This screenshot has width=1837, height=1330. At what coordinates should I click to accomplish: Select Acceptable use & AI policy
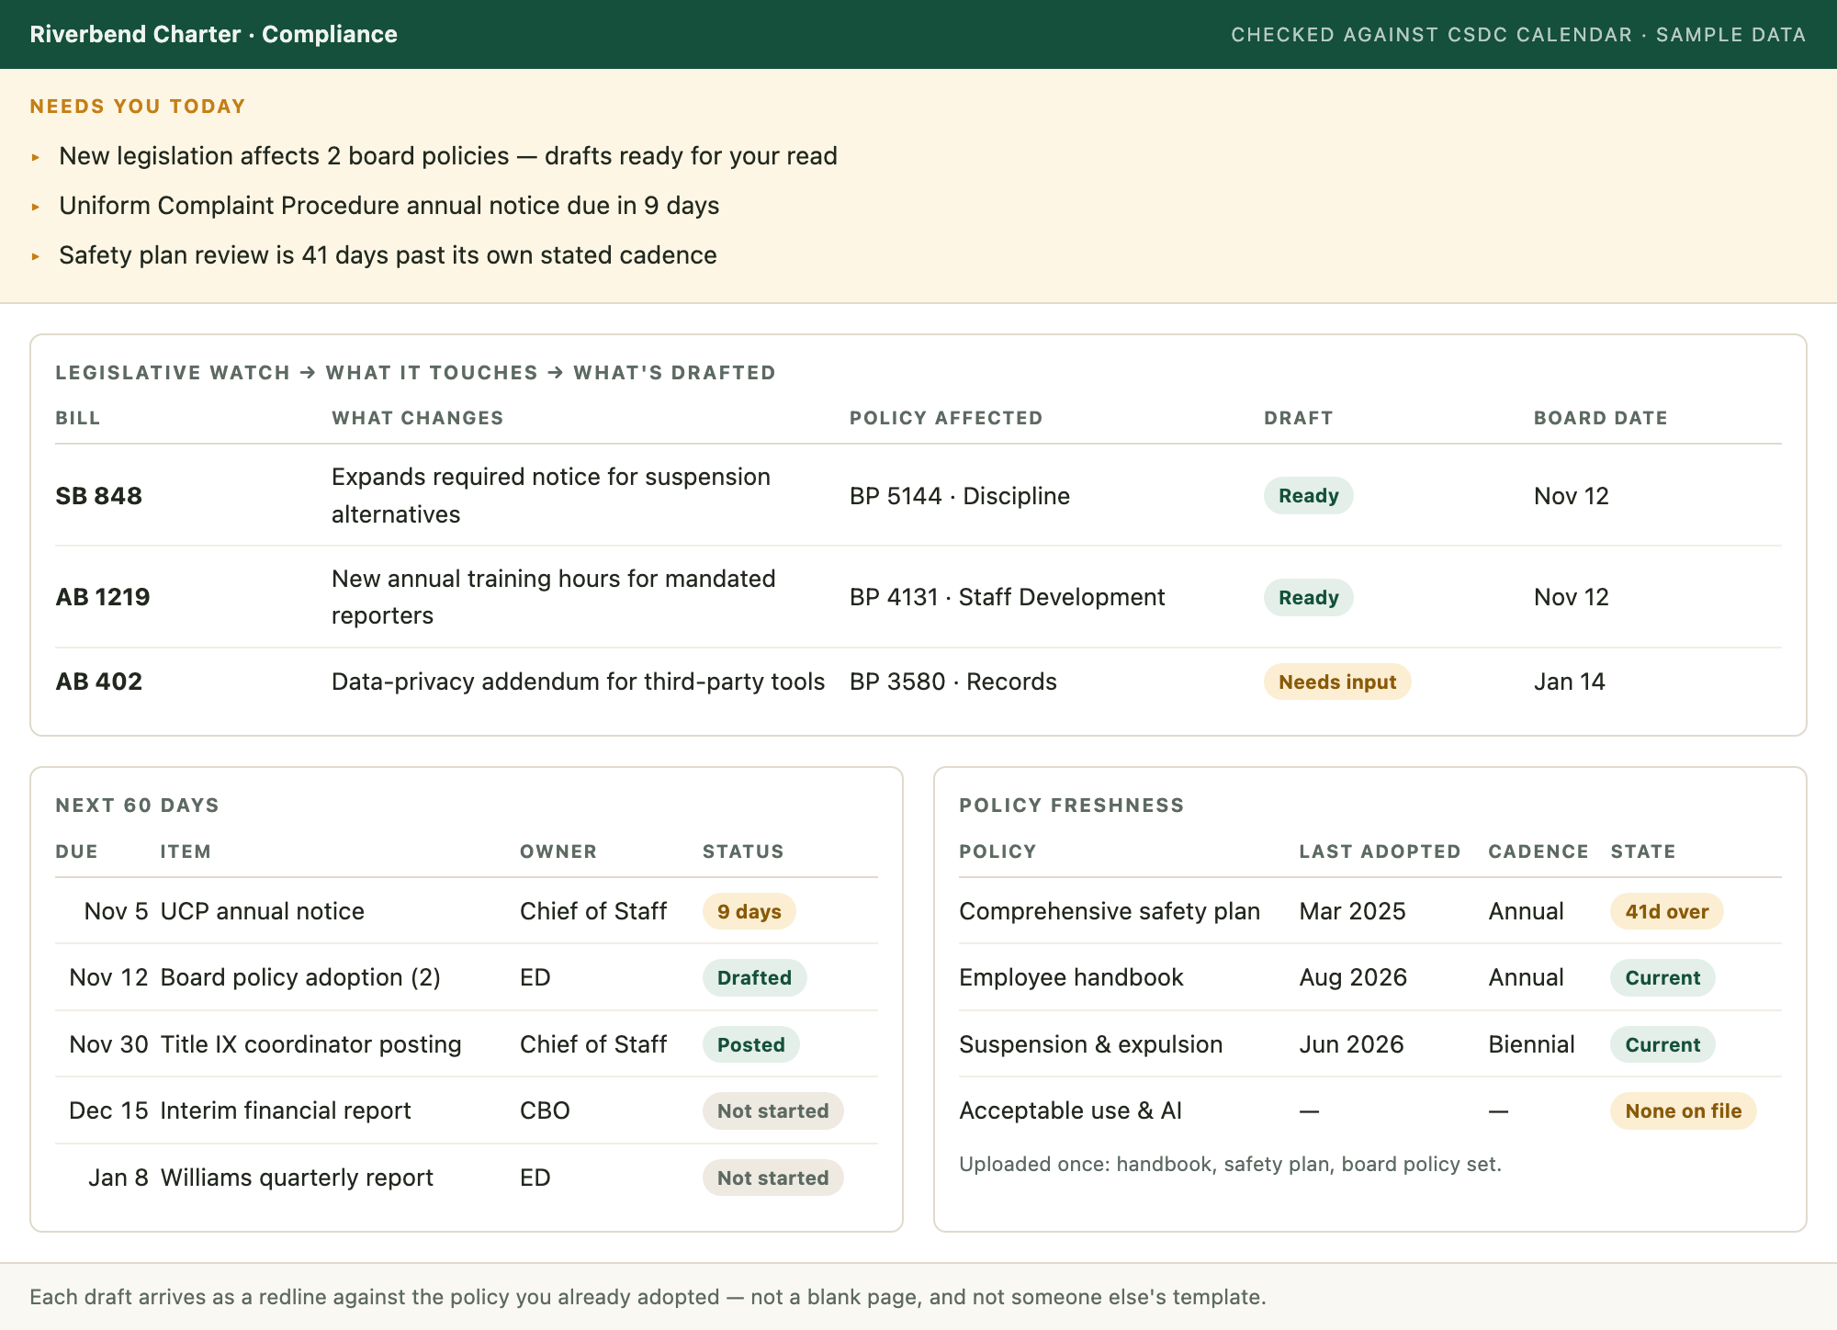pos(1071,1110)
